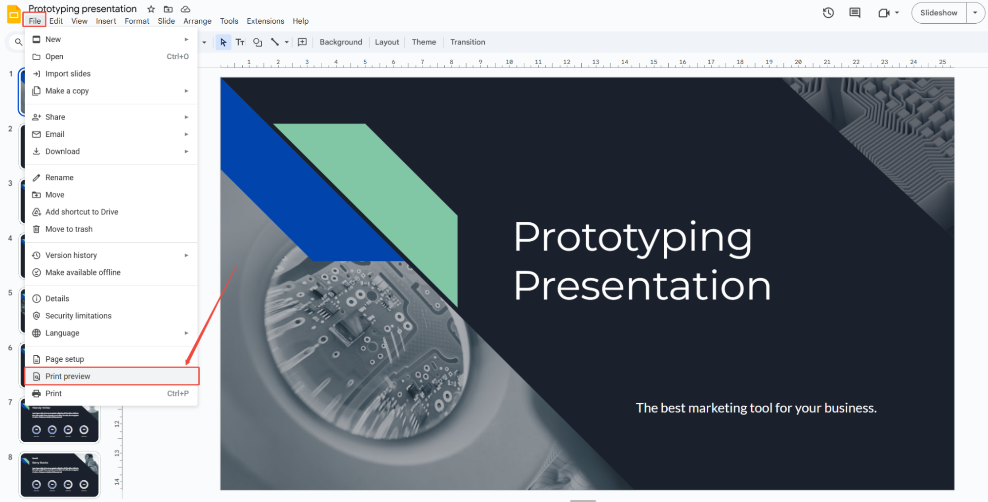Show all comments using the comments icon
This screenshot has height=502, width=988.
click(855, 13)
